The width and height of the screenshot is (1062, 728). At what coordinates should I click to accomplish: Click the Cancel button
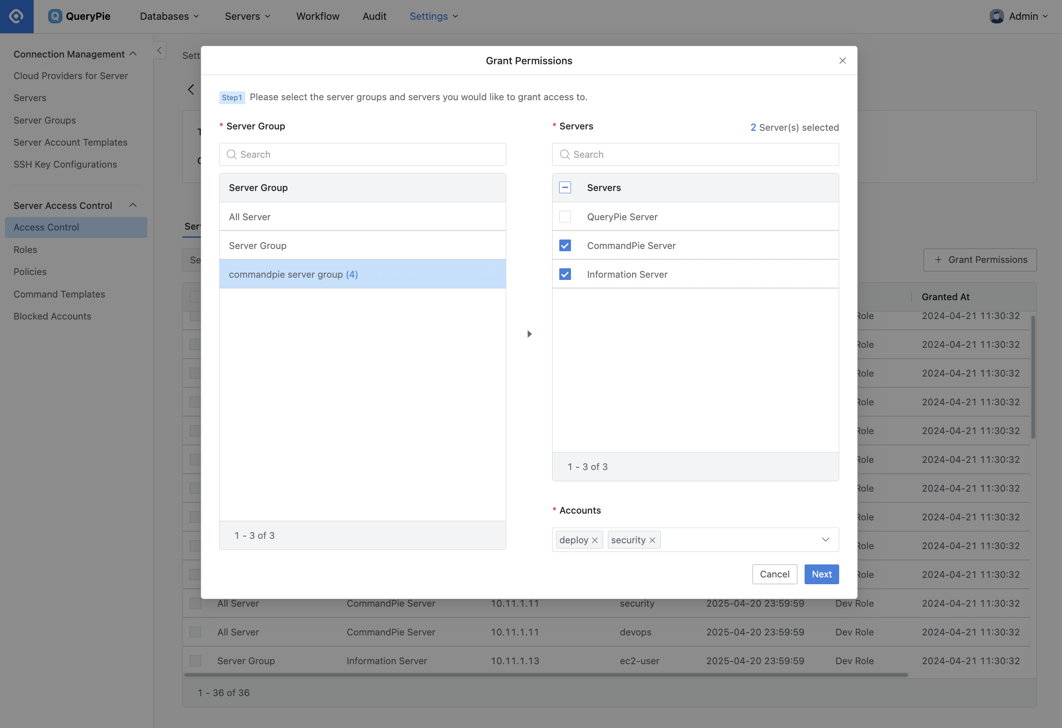point(774,574)
